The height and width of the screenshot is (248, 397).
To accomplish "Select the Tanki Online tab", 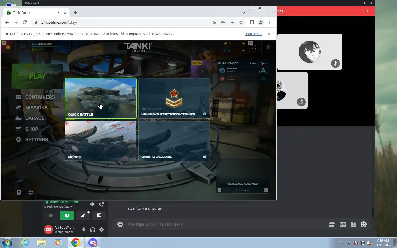I will (36, 13).
